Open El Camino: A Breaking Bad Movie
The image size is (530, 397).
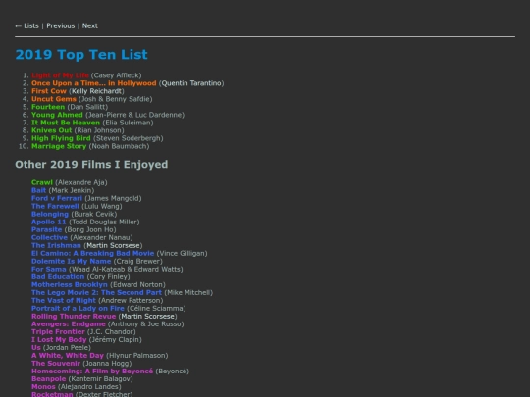(x=92, y=253)
